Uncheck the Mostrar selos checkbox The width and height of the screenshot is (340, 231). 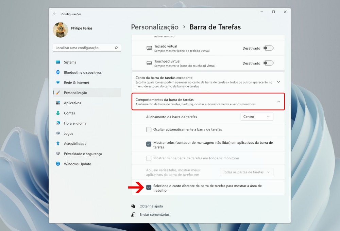149,144
